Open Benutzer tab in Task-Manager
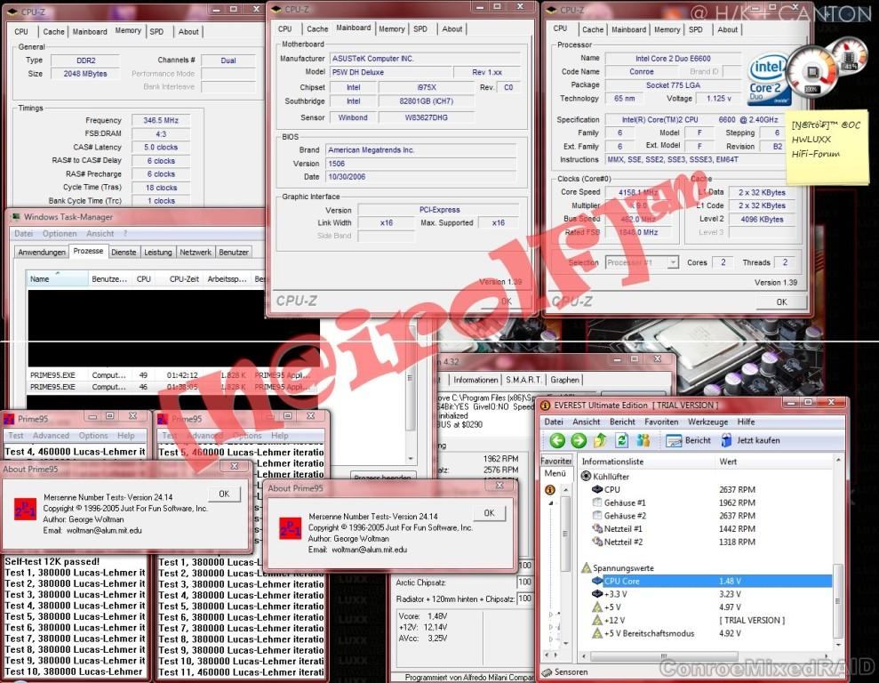The width and height of the screenshot is (879, 683). pyautogui.click(x=233, y=253)
